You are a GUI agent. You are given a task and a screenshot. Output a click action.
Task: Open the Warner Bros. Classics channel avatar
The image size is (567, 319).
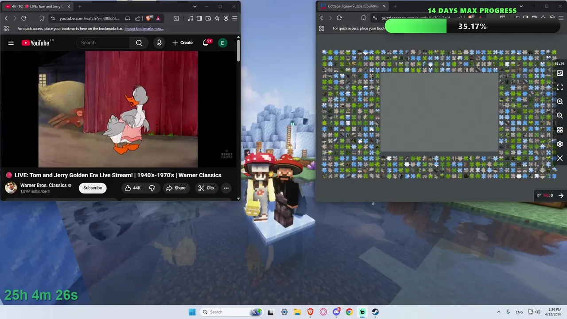tap(11, 188)
